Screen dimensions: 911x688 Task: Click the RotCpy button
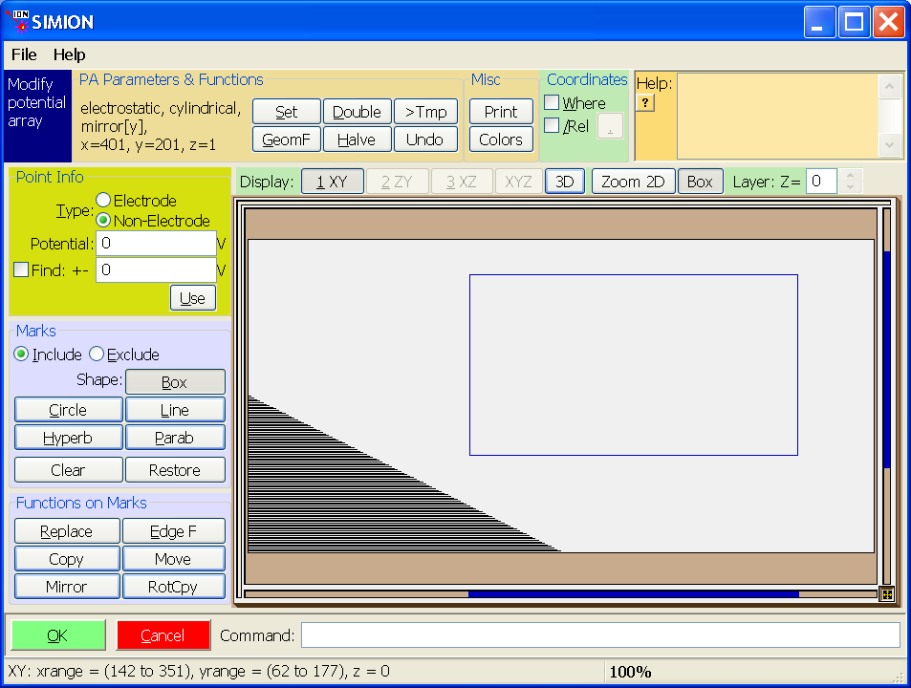click(174, 587)
